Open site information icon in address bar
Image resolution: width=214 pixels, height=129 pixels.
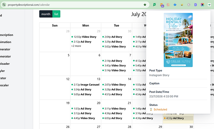point(4,5)
